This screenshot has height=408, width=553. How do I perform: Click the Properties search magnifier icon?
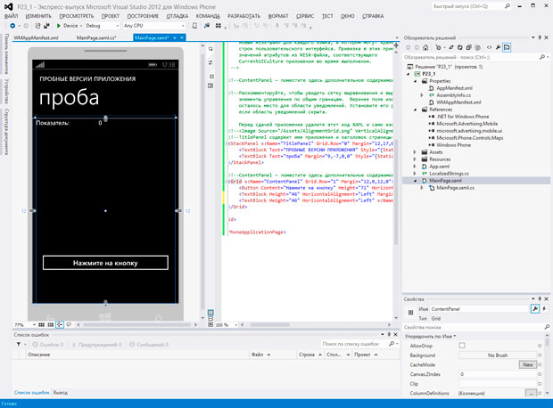(x=547, y=327)
